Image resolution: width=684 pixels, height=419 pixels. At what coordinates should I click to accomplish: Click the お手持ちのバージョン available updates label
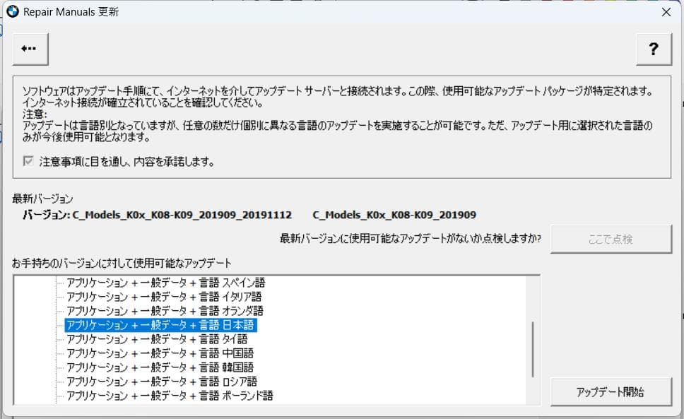point(122,264)
